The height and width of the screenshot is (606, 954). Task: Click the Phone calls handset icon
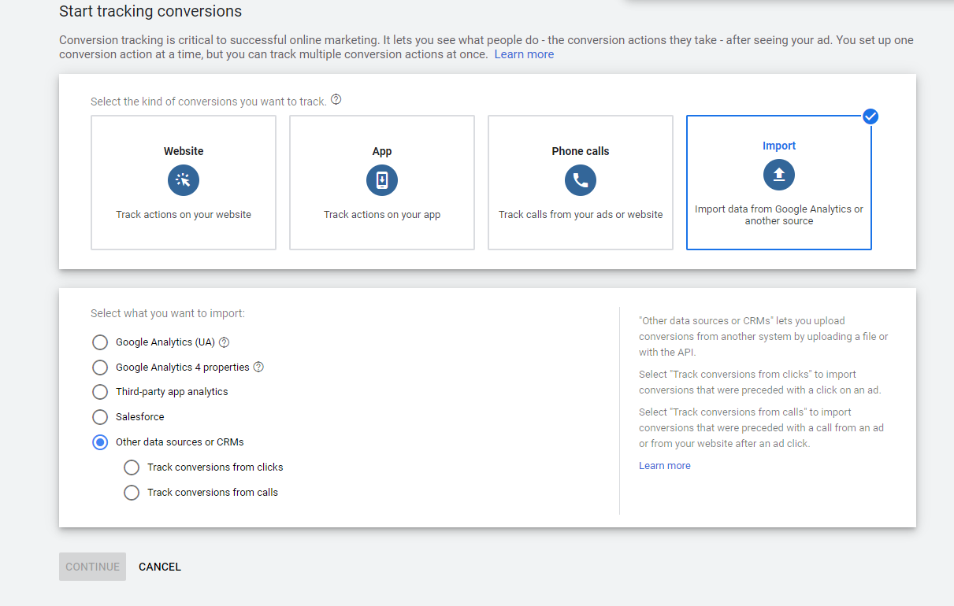pos(580,179)
